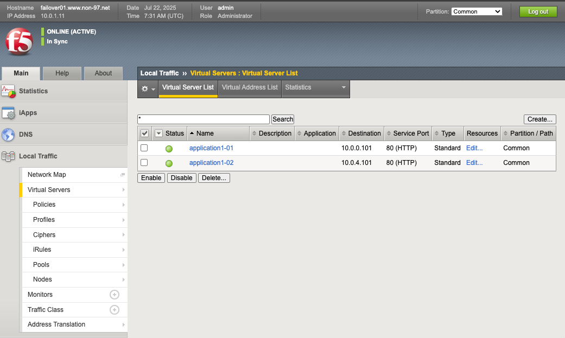Viewport: 565px width, 338px height.
Task: Click the Log out button
Action: pyautogui.click(x=538, y=11)
